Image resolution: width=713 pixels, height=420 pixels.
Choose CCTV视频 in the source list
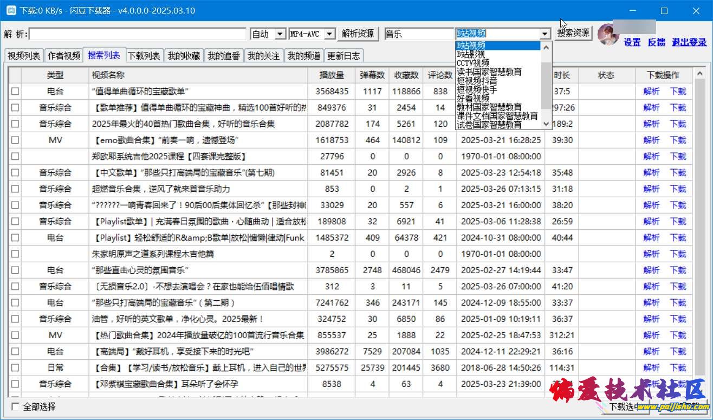473,63
